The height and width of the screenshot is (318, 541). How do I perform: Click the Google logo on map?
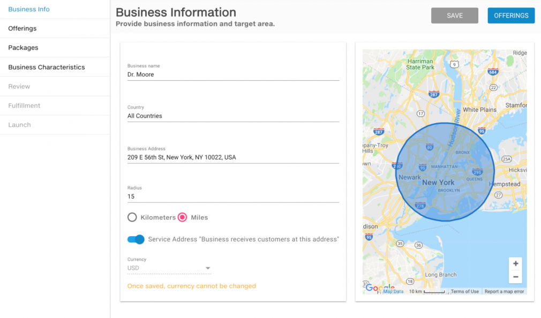click(x=379, y=287)
